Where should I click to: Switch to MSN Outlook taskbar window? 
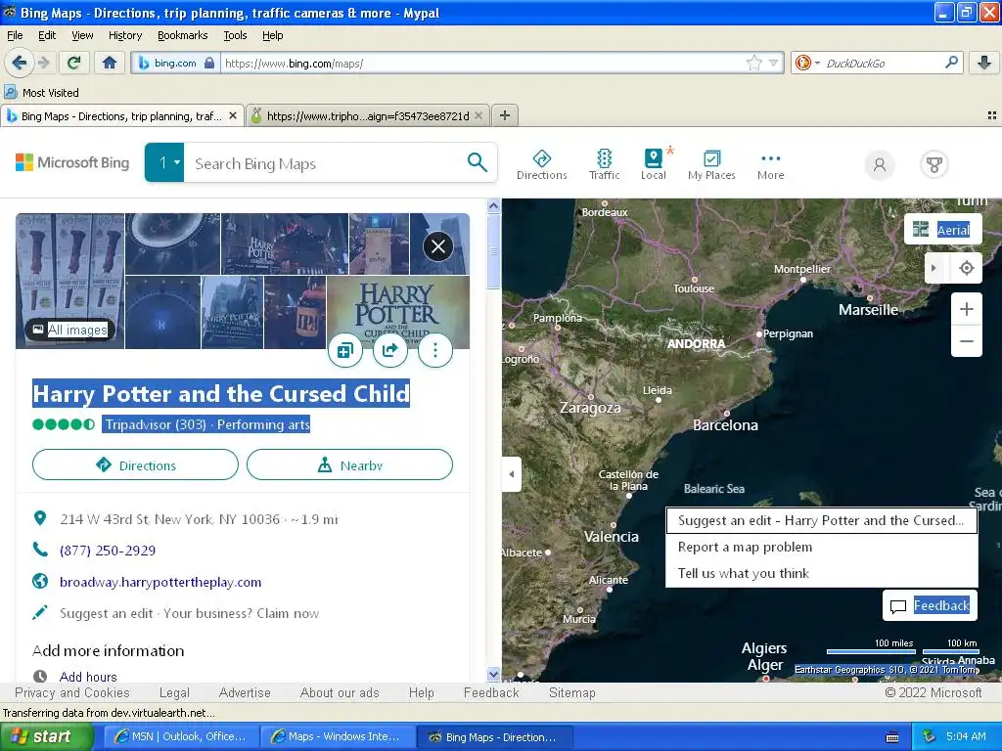(181, 736)
